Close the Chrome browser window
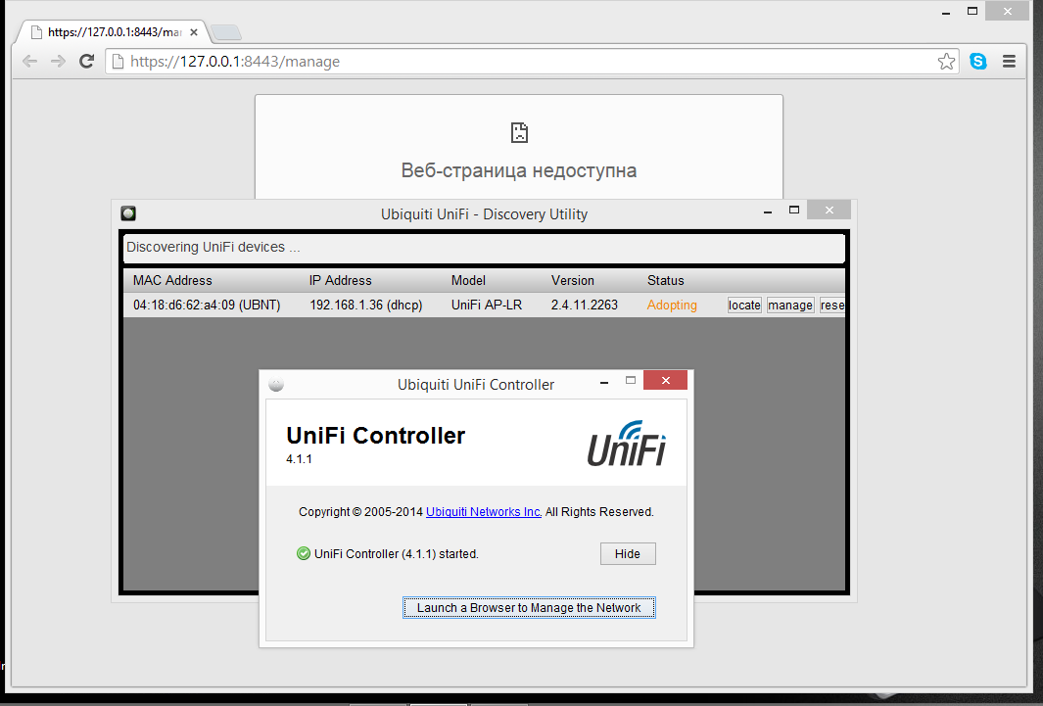The image size is (1043, 706). click(x=1008, y=12)
